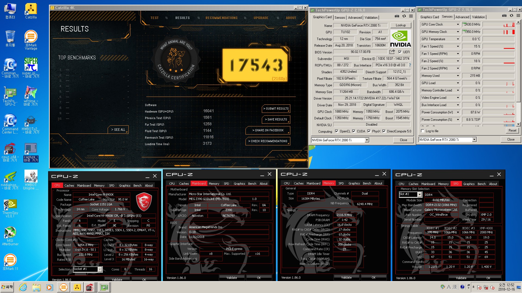Launch the wPrime desktop shortcut
This screenshot has width=522, height=293.
click(x=31, y=96)
